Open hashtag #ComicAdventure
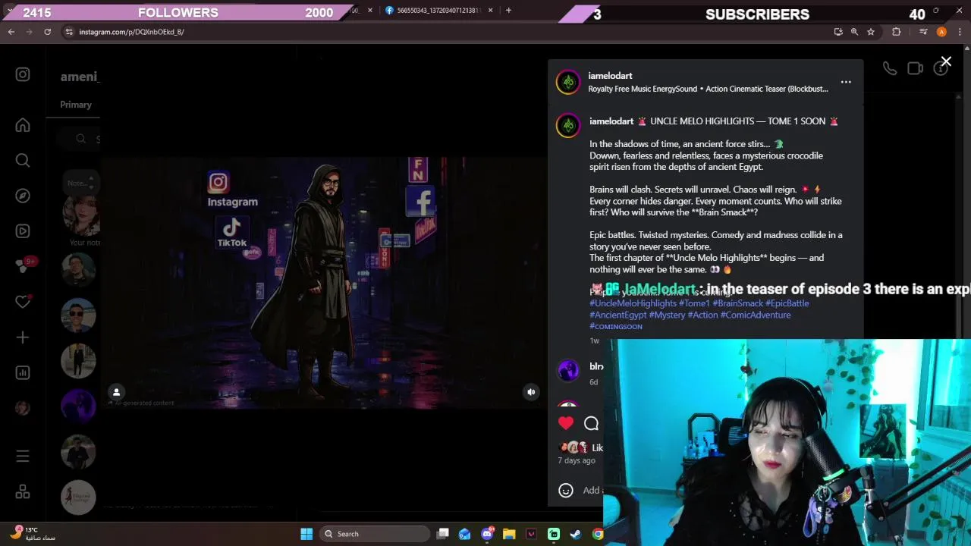Image resolution: width=971 pixels, height=546 pixels. (x=756, y=315)
